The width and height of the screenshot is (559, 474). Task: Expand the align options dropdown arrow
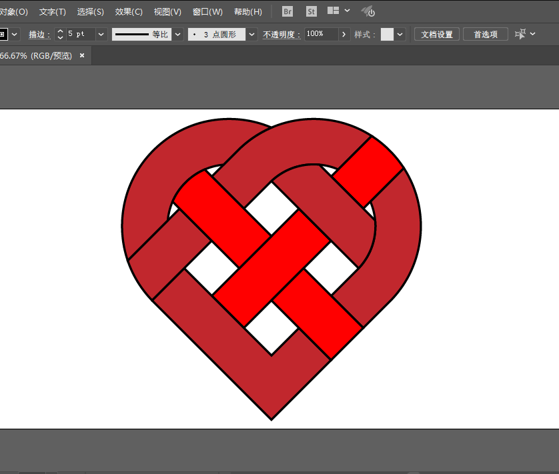532,34
